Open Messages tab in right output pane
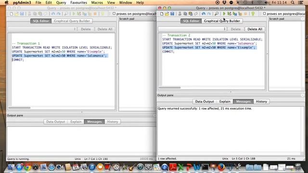The width and height of the screenshot is (308, 173). [243, 101]
